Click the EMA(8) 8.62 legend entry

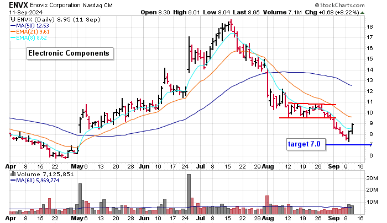pos(28,38)
